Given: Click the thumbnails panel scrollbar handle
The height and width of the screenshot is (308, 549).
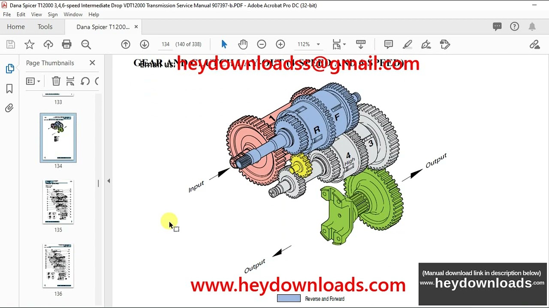Looking at the screenshot, I should [98, 183].
